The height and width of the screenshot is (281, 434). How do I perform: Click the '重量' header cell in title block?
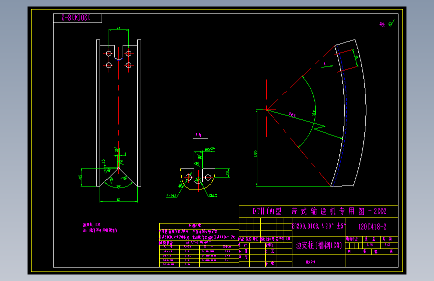pos(370,239)
